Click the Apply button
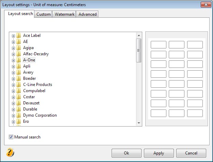213x162 pixels. tap(159, 153)
